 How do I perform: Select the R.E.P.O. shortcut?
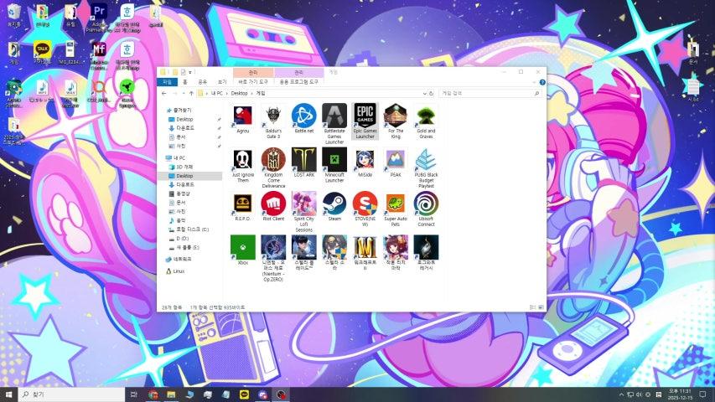[x=242, y=204]
